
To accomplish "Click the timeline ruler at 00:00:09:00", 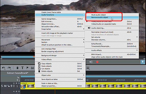I will tap(121, 80).
